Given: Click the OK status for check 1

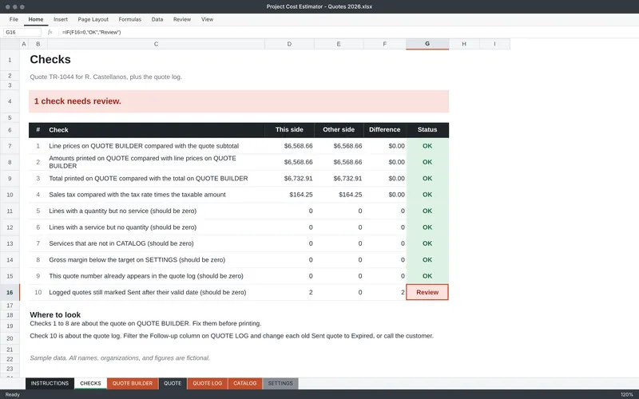Looking at the screenshot, I should tap(427, 146).
